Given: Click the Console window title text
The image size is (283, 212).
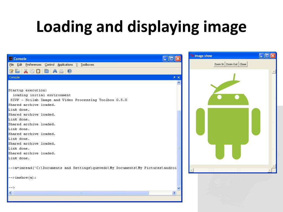Looking at the screenshot, I should [x=20, y=59].
